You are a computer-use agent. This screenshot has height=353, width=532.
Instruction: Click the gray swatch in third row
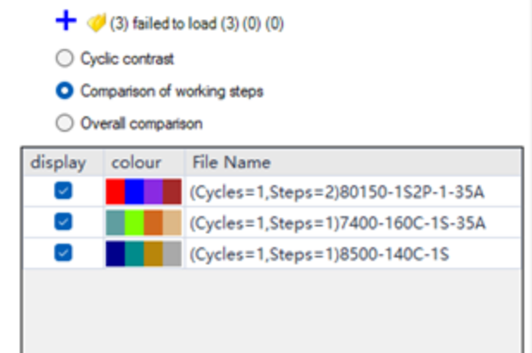172,254
